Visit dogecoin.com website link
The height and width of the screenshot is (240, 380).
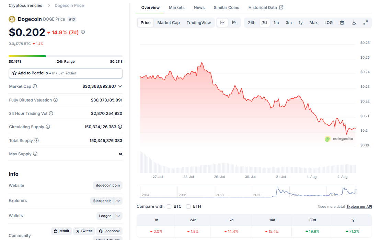coord(108,185)
